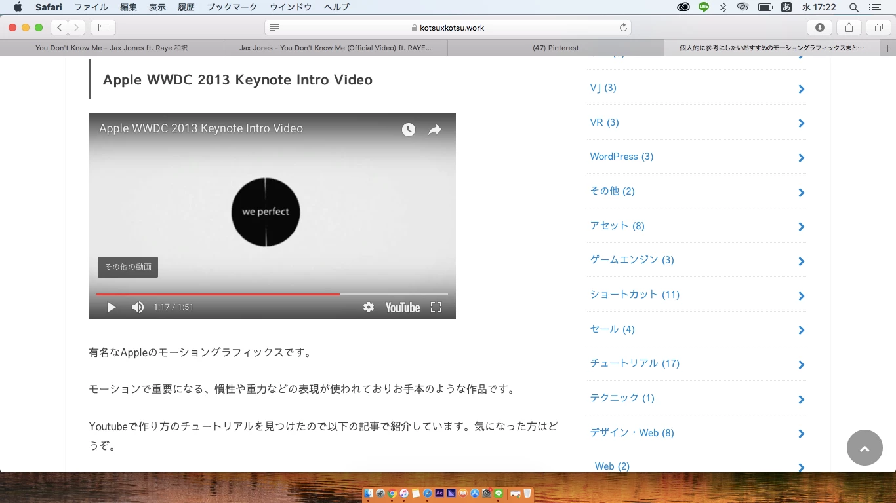Open YouTube player settings gear
This screenshot has width=896, height=503.
[369, 307]
